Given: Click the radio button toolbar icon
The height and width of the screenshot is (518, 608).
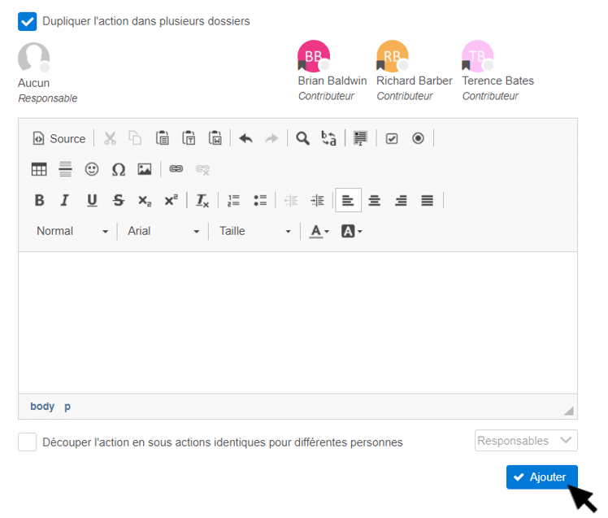Looking at the screenshot, I should click(x=418, y=138).
